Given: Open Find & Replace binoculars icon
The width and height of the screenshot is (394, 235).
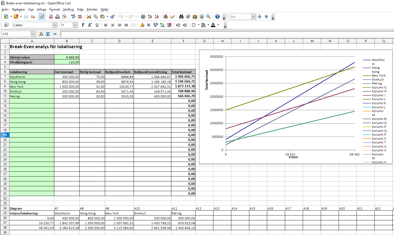Looking at the screenshot, I should [x=181, y=17].
